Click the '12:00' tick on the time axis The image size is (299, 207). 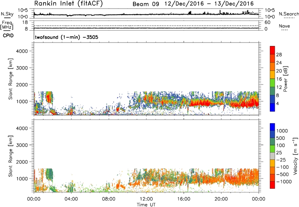[x=146, y=199]
